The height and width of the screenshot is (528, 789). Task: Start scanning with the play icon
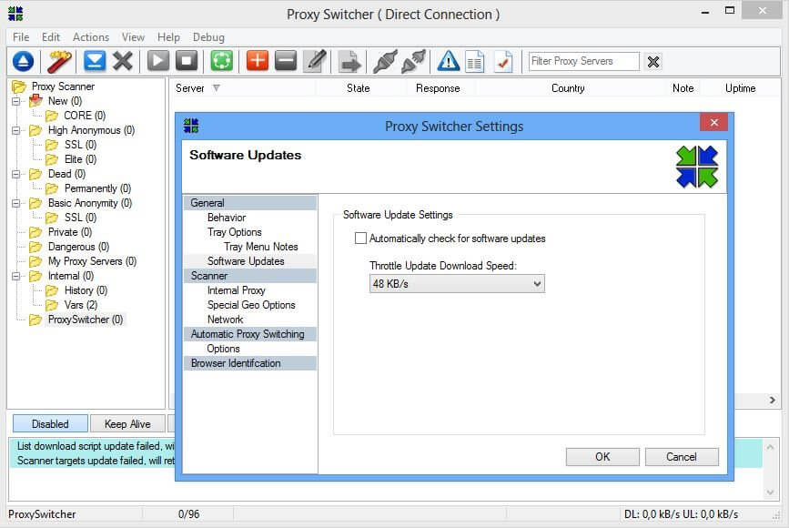[x=158, y=61]
